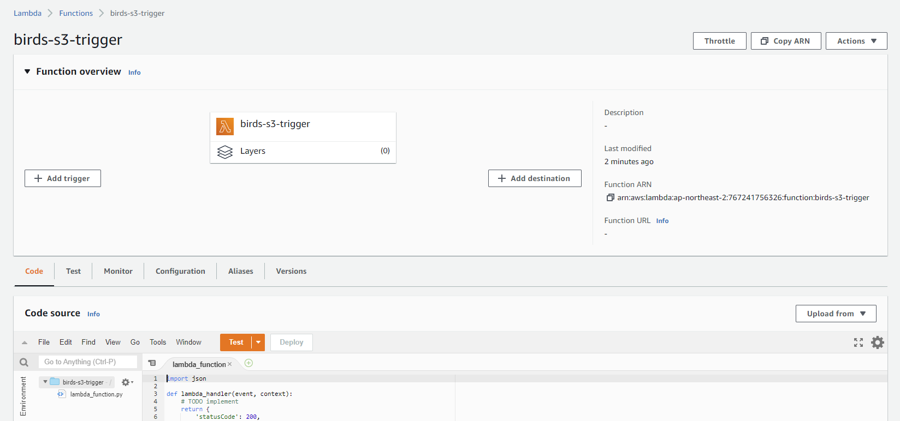Switch to the Aliases tab
Viewport: 900px width, 421px height.
(x=240, y=271)
